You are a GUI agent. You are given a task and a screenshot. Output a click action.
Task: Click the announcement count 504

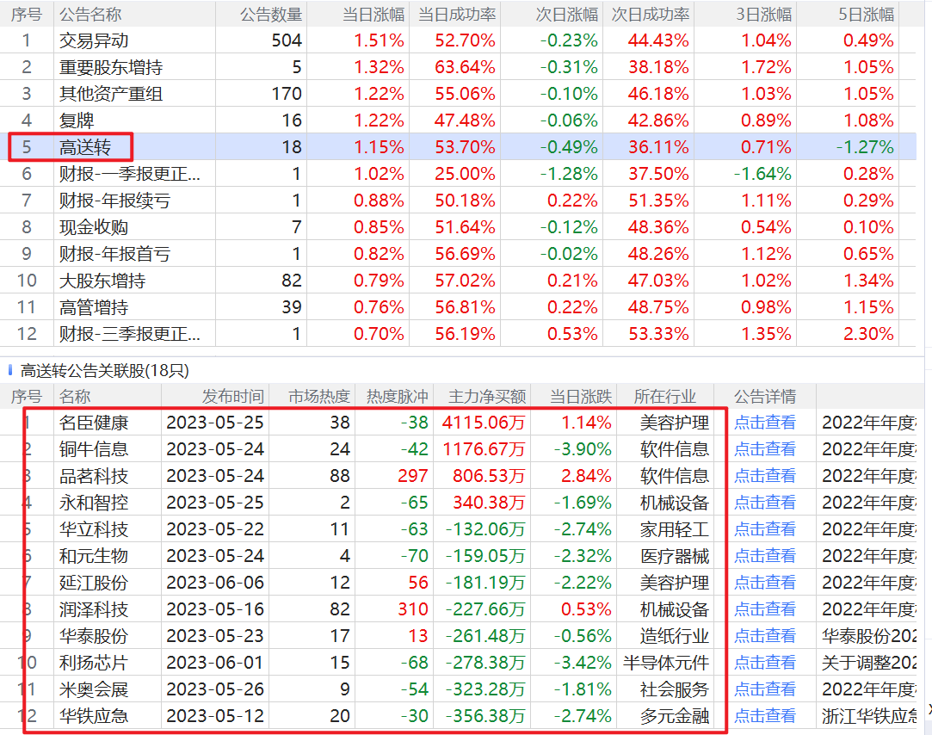(x=287, y=40)
